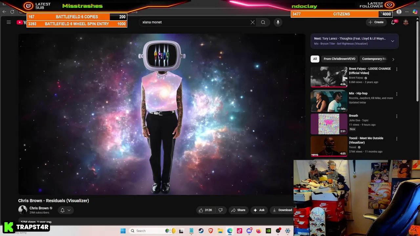Open File Explorer from taskbar
420x236 pixels.
click(x=220, y=231)
